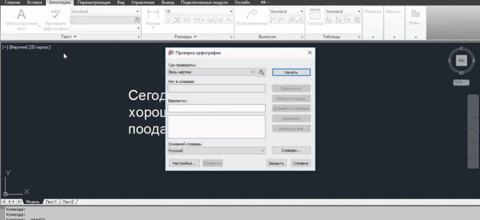Screen dimensions: 480x220
Task: Click the select objects icon beside 'Весь чертеж'
Action: (261, 72)
